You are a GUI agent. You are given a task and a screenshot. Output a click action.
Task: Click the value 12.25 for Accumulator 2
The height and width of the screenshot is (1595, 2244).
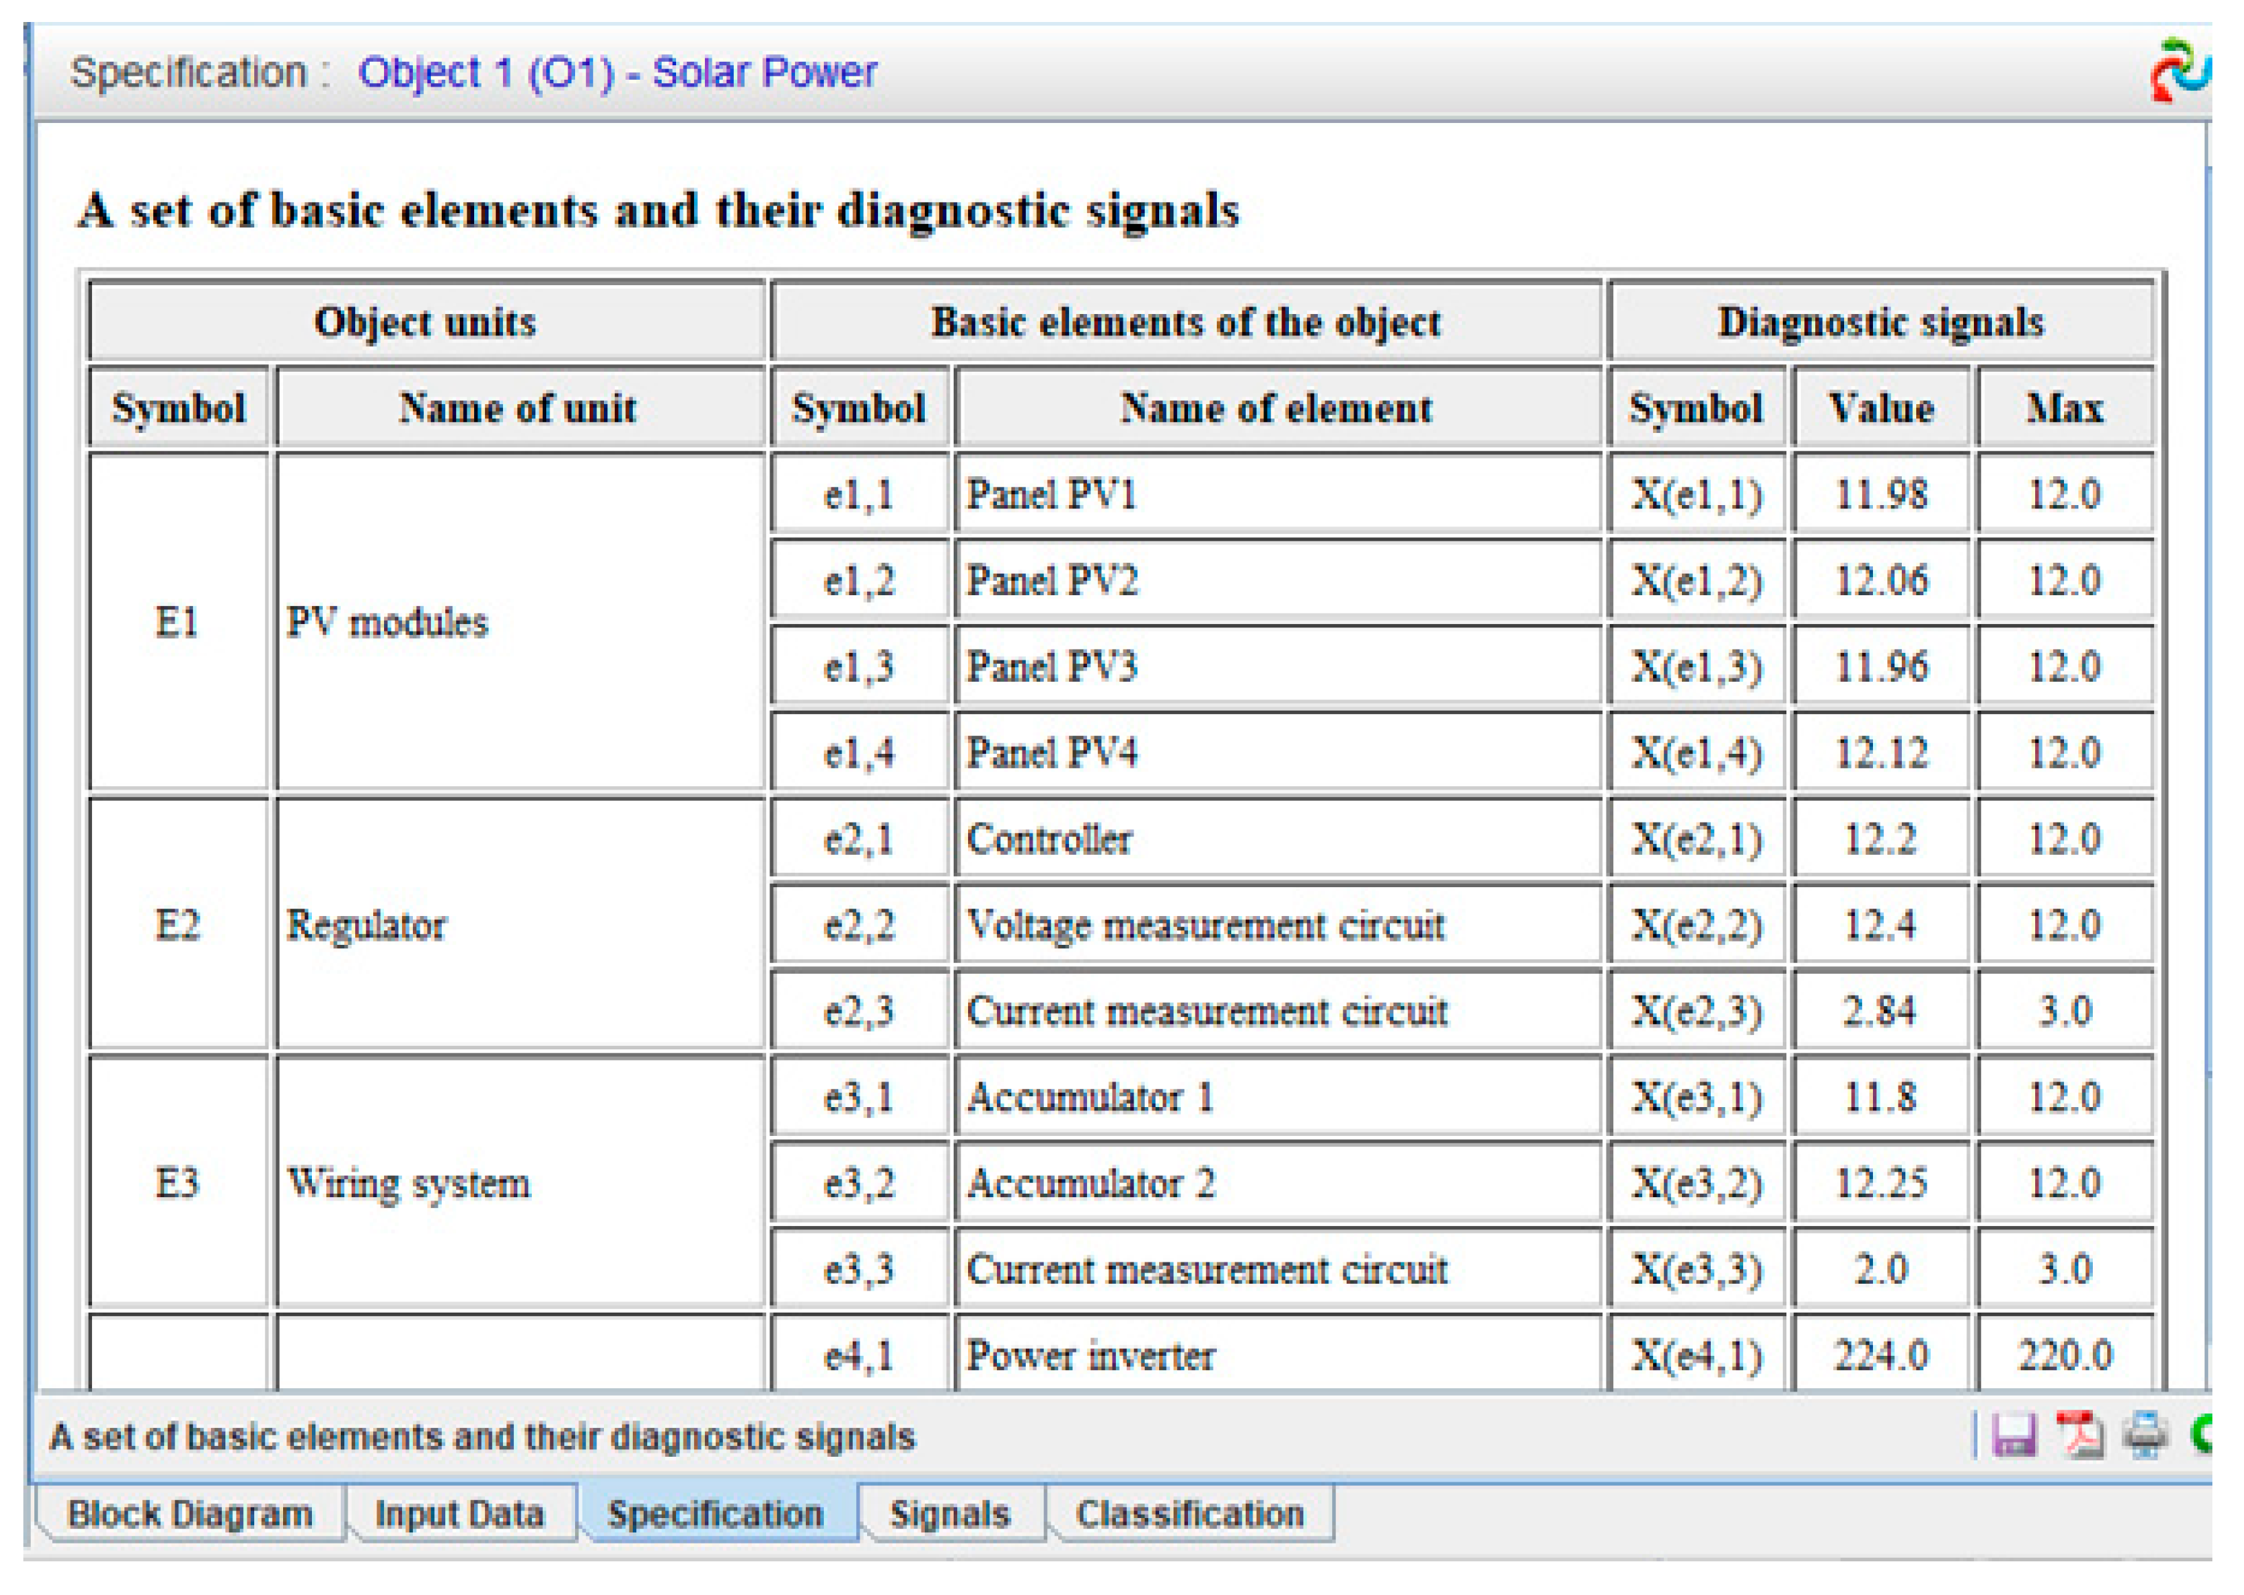point(1881,1183)
